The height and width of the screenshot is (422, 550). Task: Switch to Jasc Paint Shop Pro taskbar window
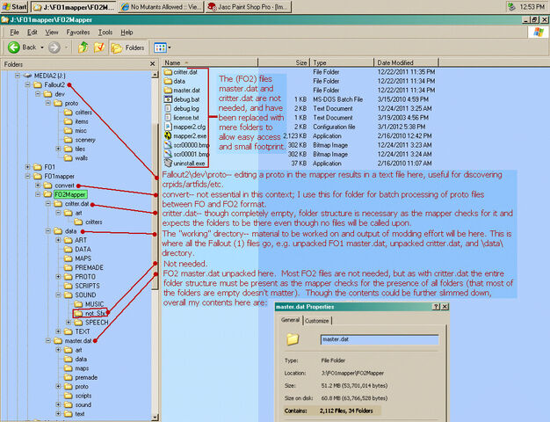pos(249,7)
